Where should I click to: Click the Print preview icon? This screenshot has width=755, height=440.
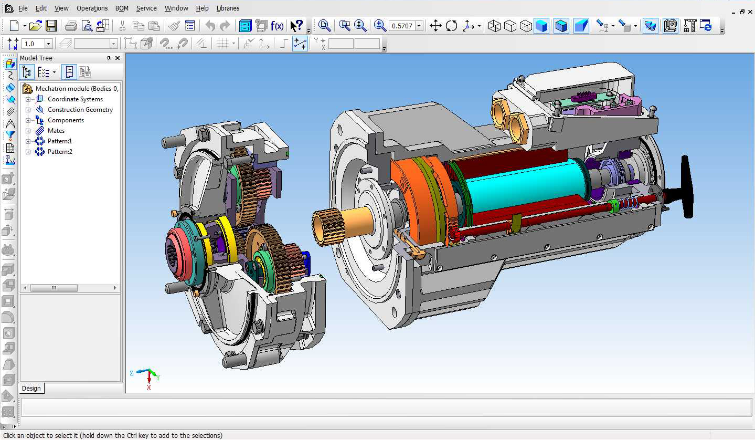(87, 26)
